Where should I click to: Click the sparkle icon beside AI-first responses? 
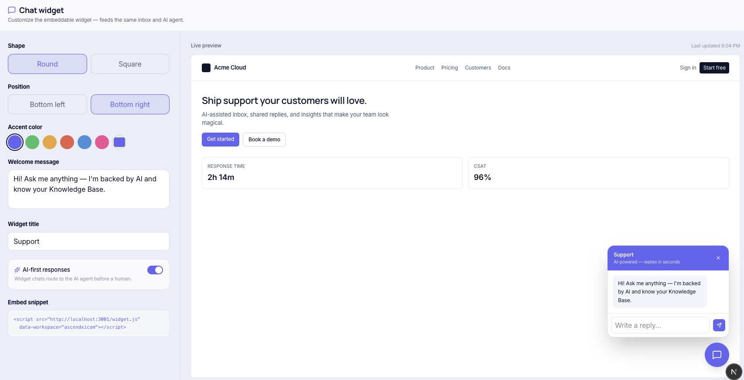pyautogui.click(x=17, y=270)
